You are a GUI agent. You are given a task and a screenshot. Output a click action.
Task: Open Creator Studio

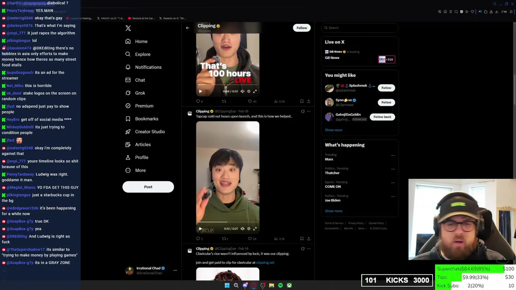pos(145,132)
